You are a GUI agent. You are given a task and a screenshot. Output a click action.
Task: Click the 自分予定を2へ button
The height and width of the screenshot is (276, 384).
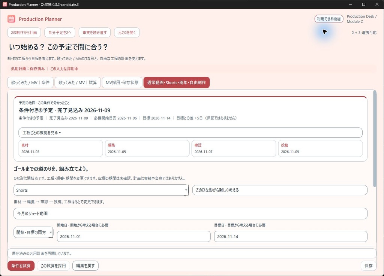60,33
